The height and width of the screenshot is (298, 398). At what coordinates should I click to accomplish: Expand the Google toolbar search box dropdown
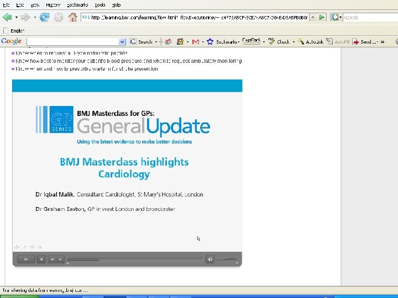point(122,42)
